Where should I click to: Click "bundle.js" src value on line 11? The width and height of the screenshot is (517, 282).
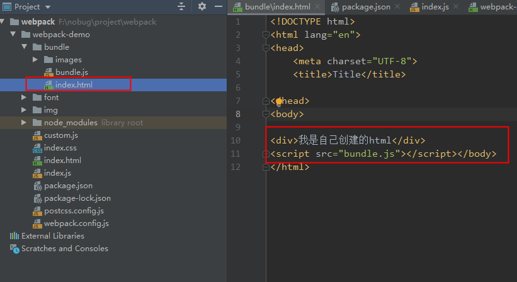click(369, 154)
